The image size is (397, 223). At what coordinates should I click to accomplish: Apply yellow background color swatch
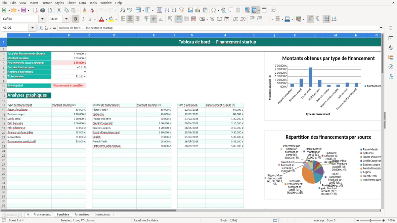tap(111, 19)
